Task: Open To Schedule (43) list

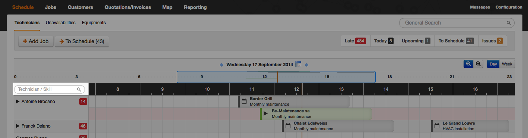Action: [x=82, y=41]
